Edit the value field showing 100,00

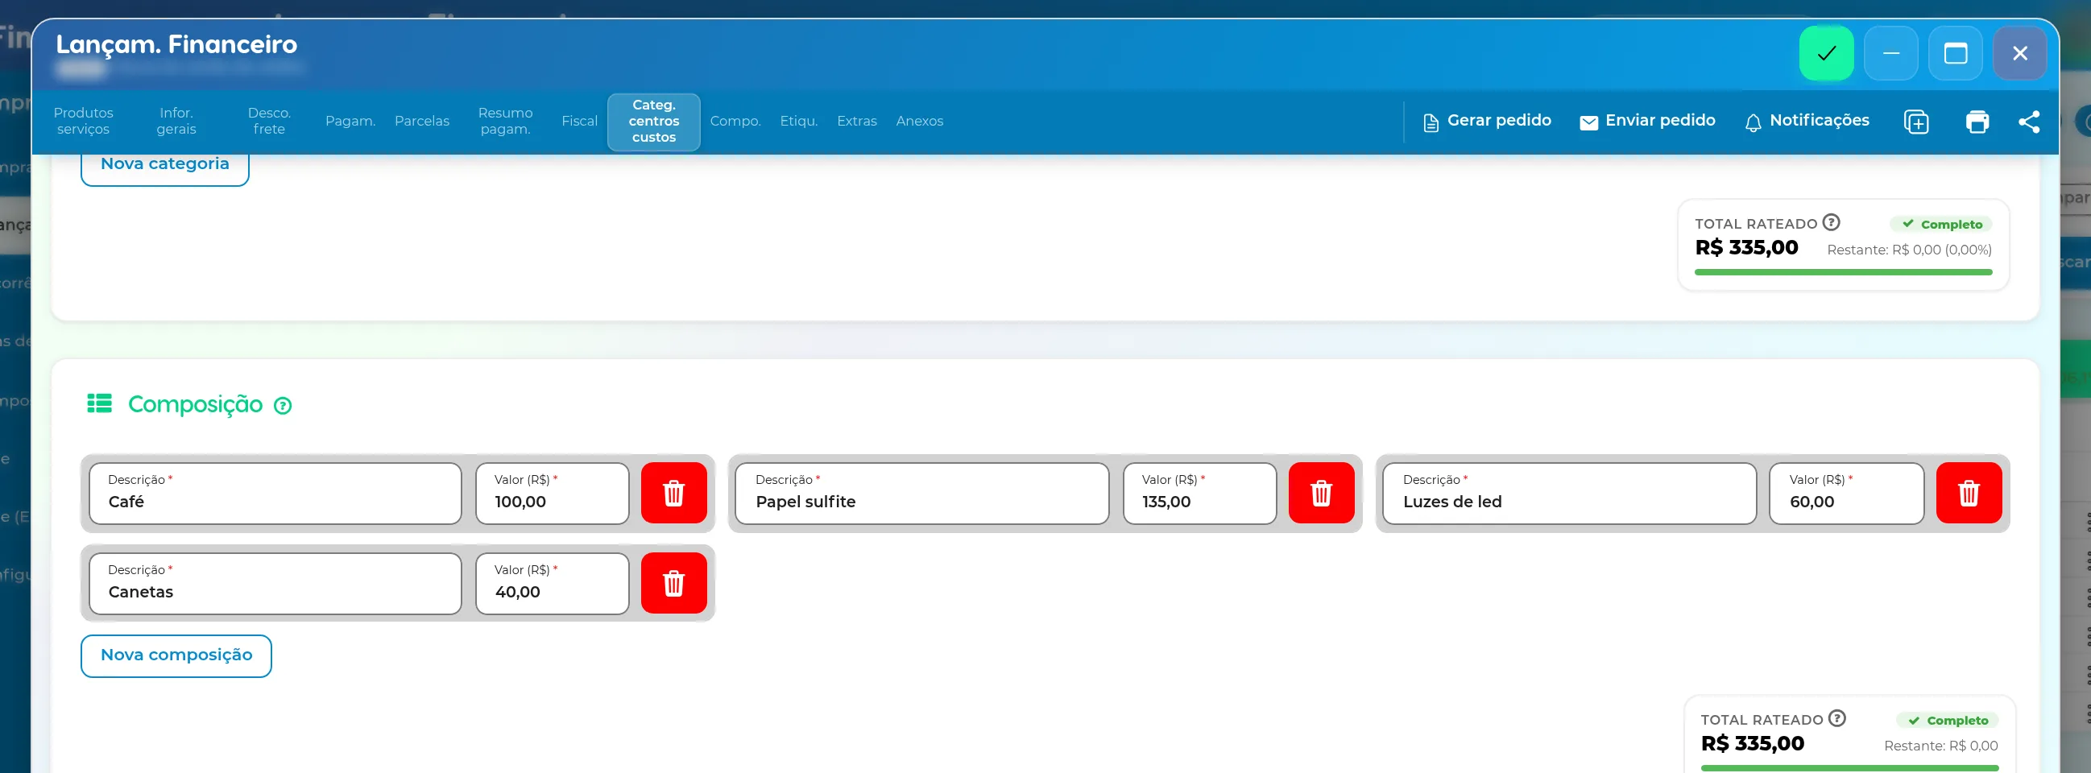point(552,493)
